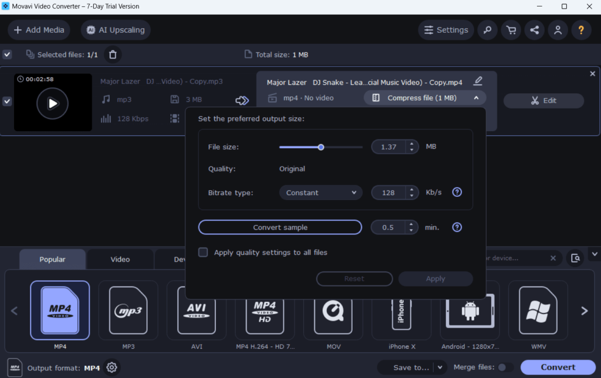
Task: Click the device detection search icon
Action: (575, 258)
